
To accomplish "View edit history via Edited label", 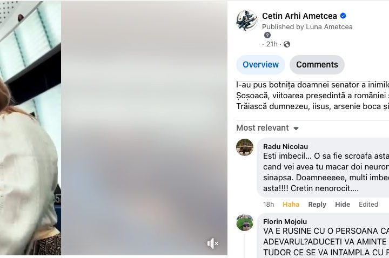I will tap(368, 205).
